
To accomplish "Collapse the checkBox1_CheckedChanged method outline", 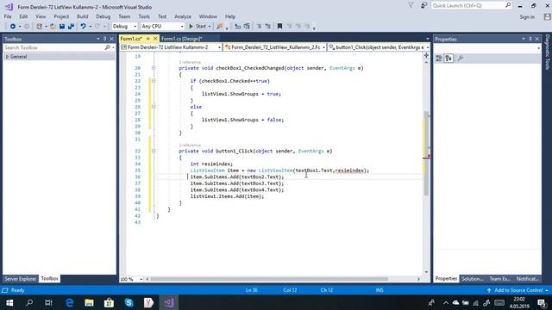I will [x=154, y=68].
